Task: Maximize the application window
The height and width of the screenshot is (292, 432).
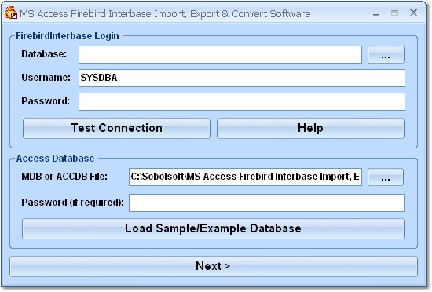Action: click(x=394, y=13)
